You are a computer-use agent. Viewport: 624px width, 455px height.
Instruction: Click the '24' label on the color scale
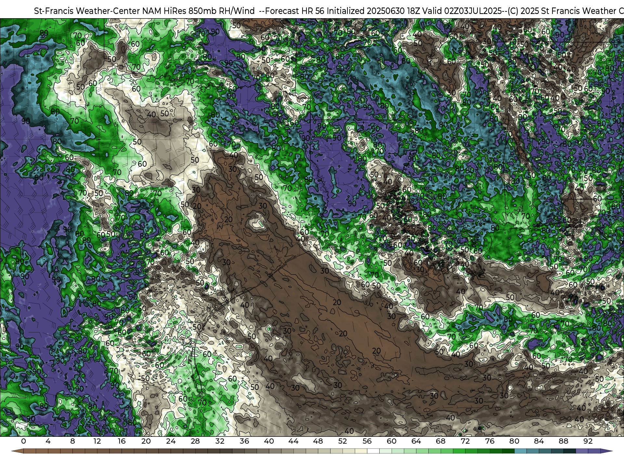pos(171,441)
